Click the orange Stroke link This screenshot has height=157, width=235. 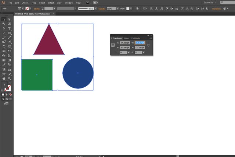37,9
